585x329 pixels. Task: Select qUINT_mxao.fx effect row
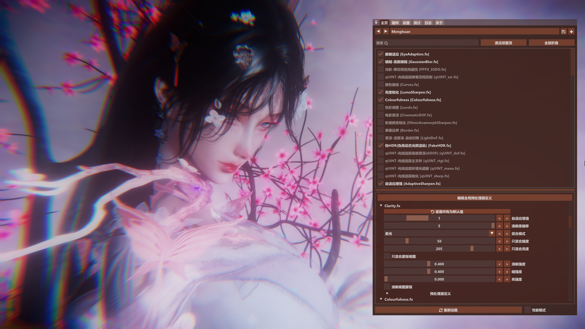tap(422, 168)
